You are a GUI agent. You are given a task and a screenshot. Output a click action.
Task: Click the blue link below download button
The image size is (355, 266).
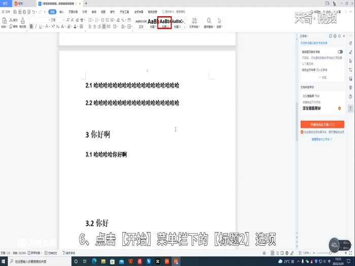pyautogui.click(x=322, y=139)
